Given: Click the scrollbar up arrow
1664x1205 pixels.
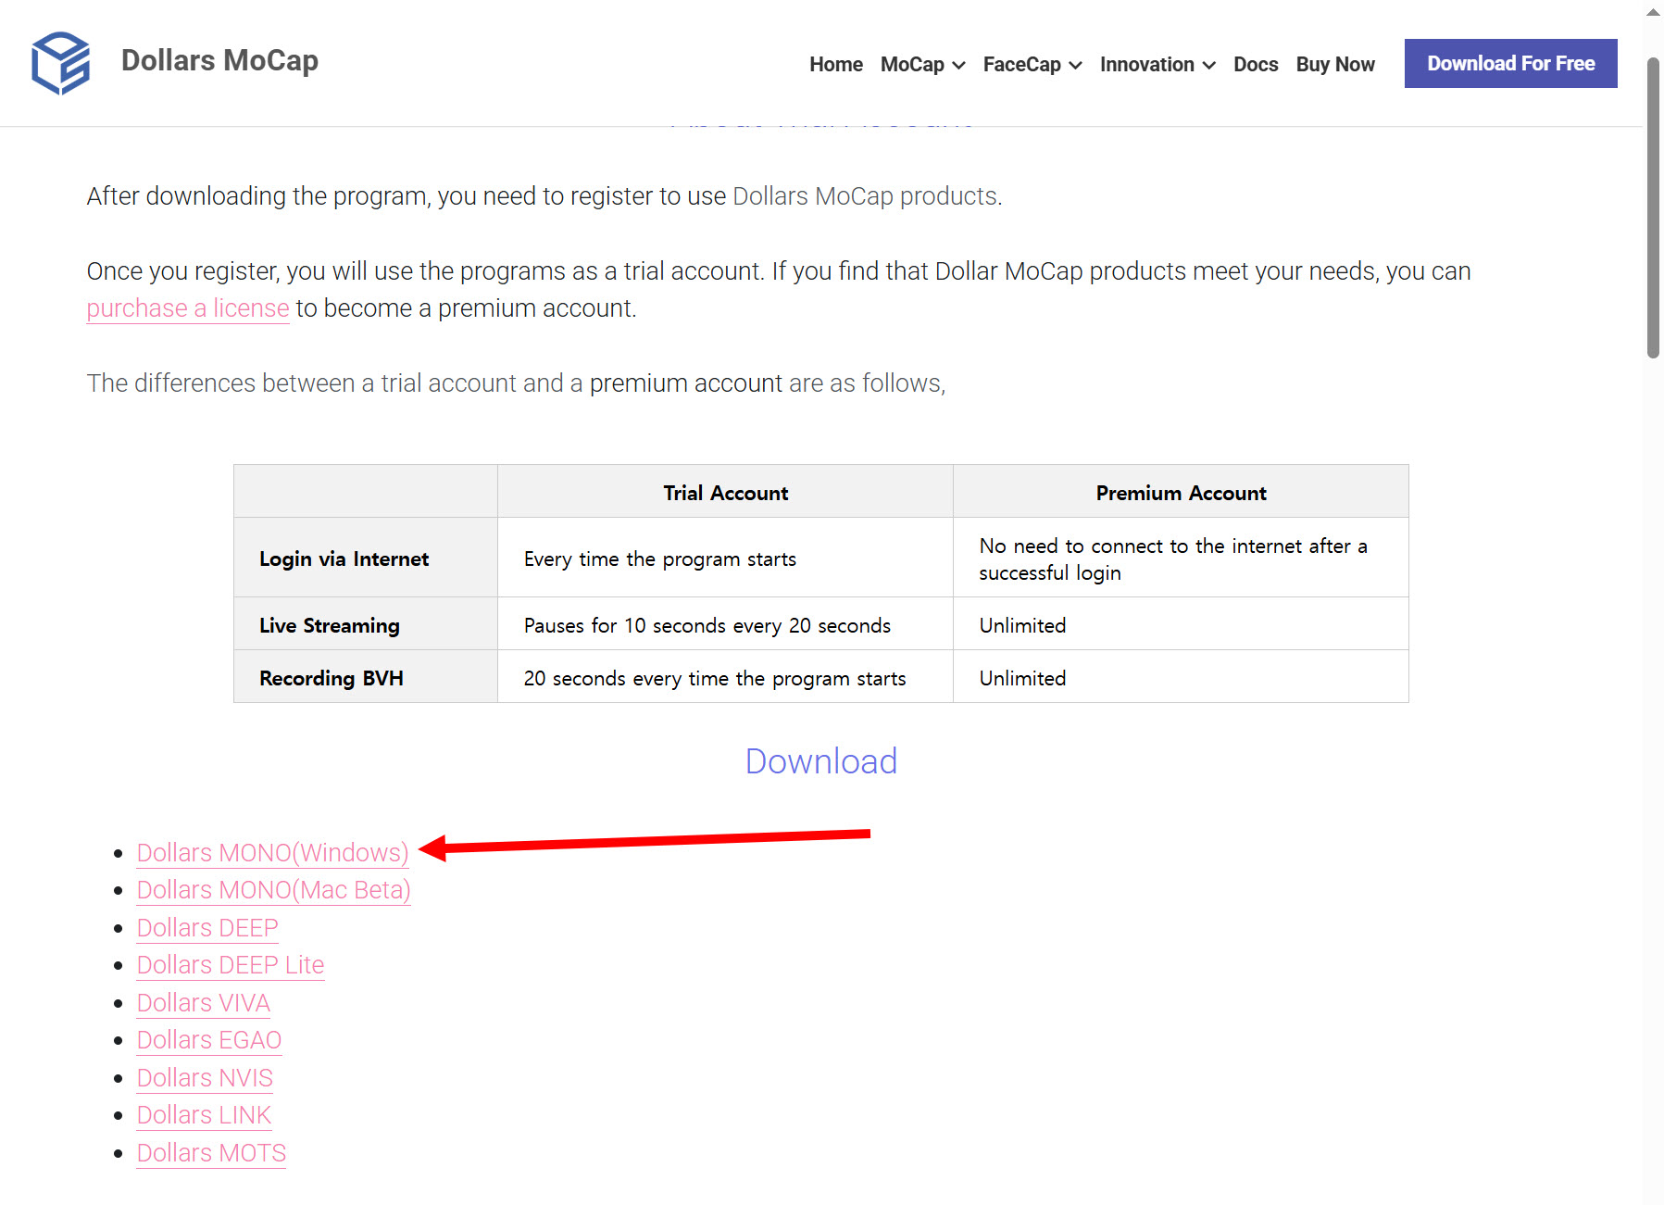Looking at the screenshot, I should coord(1653,12).
